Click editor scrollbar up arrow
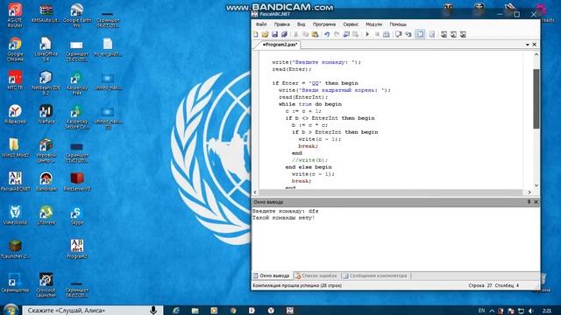 [536, 54]
